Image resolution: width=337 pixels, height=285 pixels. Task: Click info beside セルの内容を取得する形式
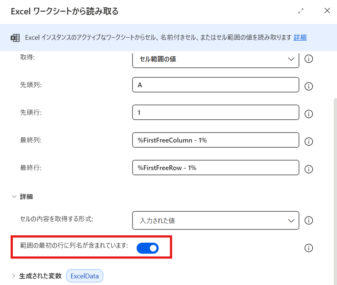pyautogui.click(x=309, y=220)
